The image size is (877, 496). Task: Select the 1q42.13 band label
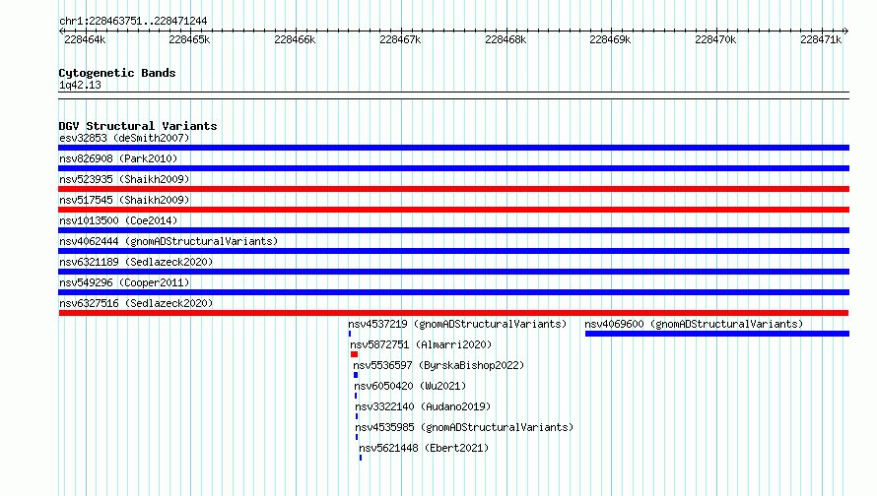[x=80, y=85]
